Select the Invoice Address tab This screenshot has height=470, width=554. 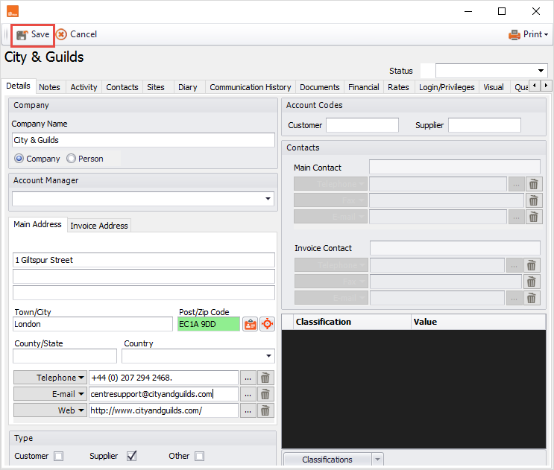(x=99, y=226)
